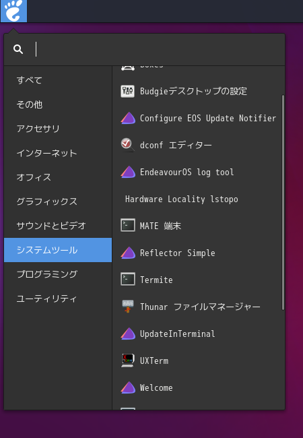Open the サウンドとビデオ category

tap(58, 226)
